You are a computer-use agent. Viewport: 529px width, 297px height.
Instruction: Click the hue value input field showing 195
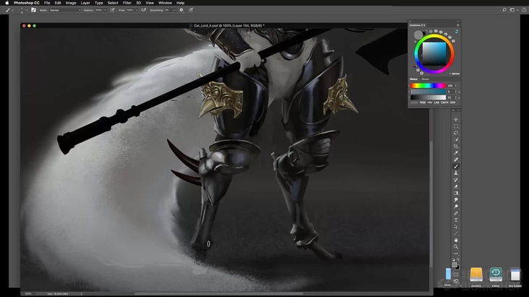tap(450, 86)
